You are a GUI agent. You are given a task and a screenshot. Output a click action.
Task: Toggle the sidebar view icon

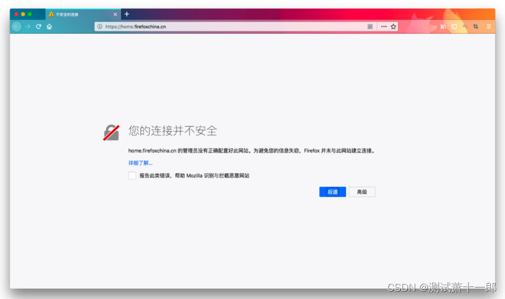pyautogui.click(x=454, y=26)
